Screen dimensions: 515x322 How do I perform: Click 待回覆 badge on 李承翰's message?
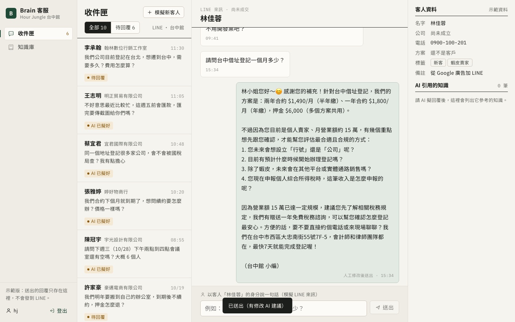point(96,78)
